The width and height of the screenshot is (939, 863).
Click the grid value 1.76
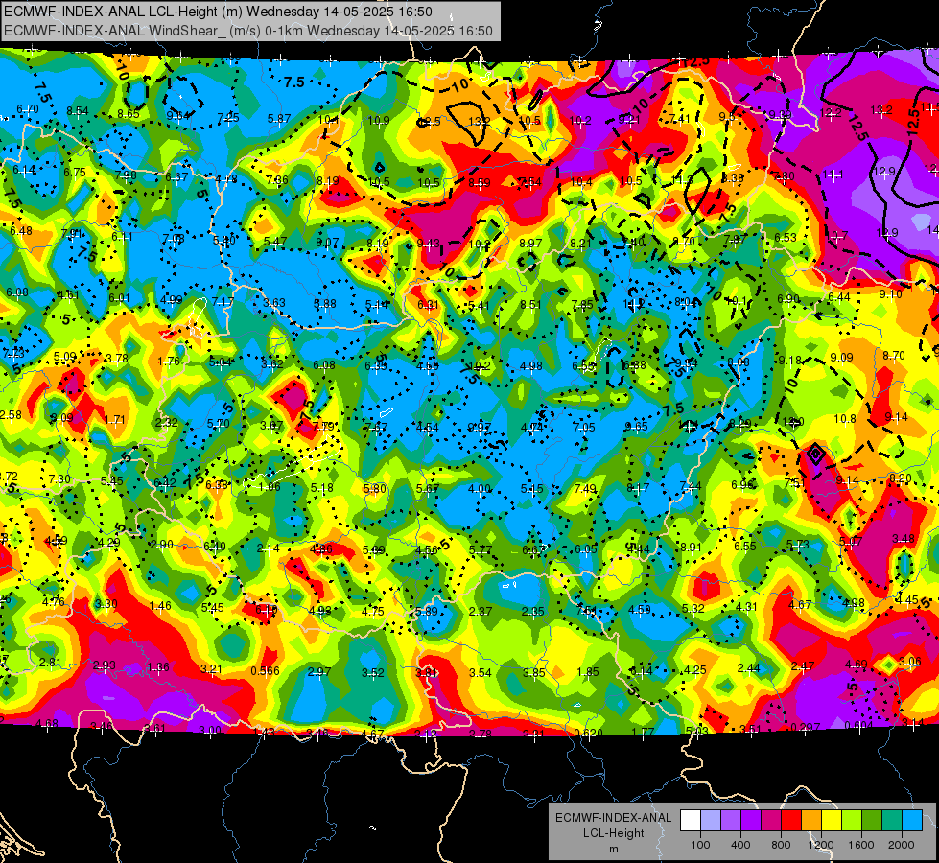coord(168,361)
